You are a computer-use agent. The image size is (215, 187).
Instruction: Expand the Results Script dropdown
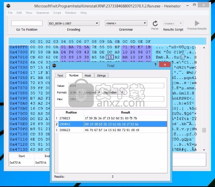tap(173, 23)
